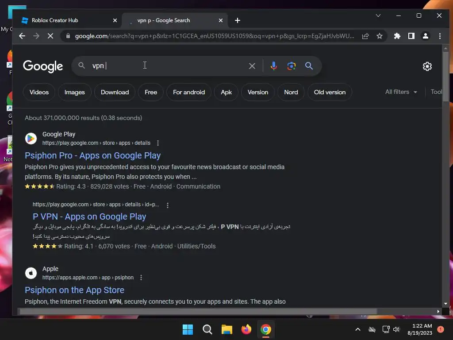The width and height of the screenshot is (453, 340).
Task: Click the Chrome taskbar icon
Action: point(266,329)
